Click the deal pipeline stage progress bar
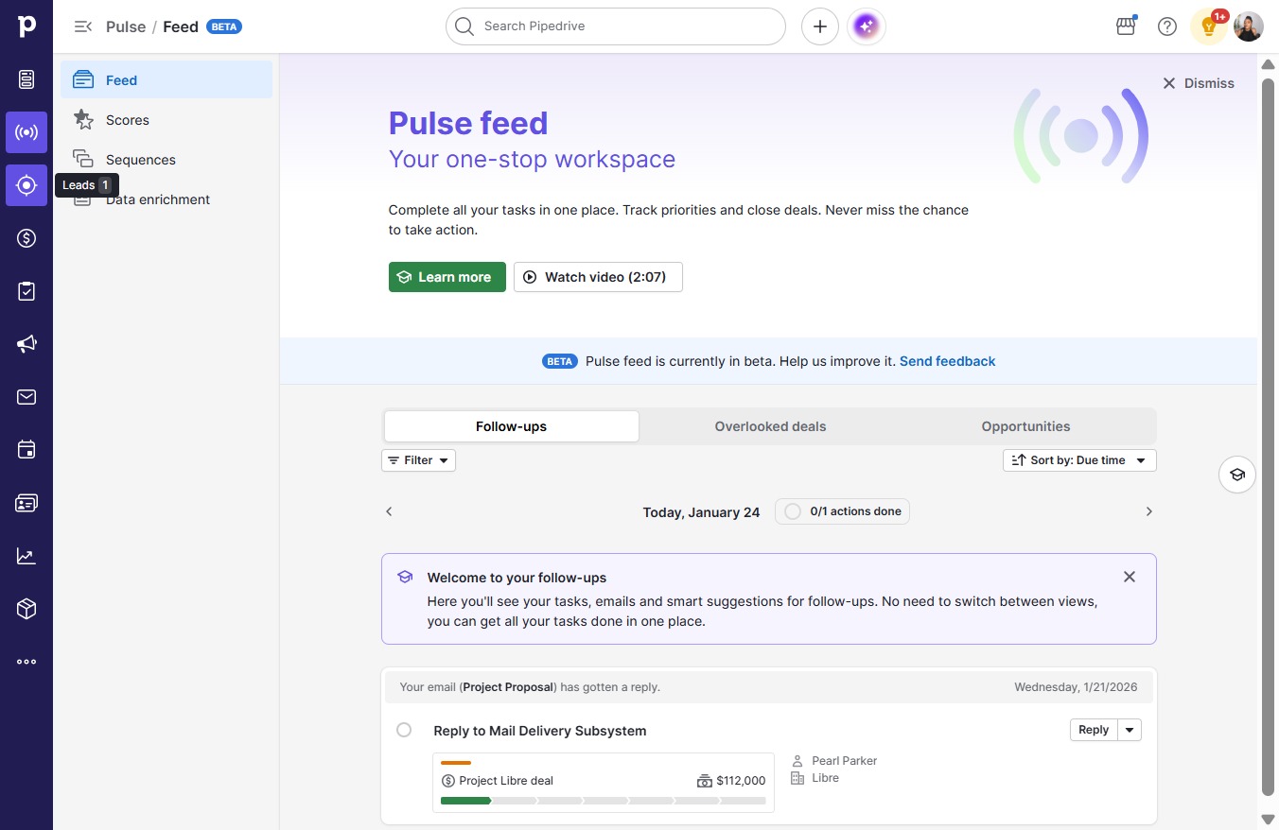This screenshot has width=1279, height=830. pyautogui.click(x=604, y=801)
